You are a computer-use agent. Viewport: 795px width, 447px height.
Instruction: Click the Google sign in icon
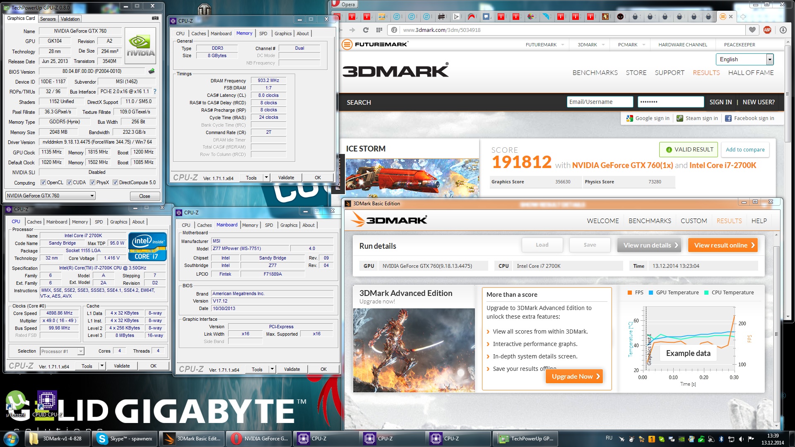[629, 118]
